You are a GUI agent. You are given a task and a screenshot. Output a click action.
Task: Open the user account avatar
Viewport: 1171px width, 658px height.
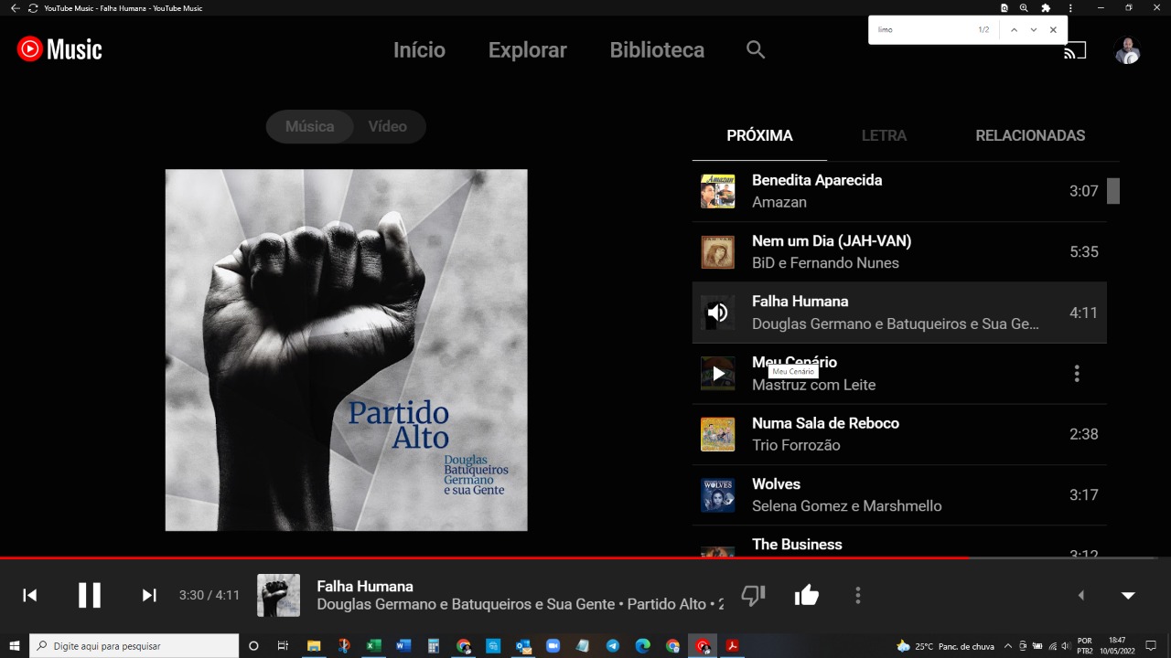[x=1127, y=51]
